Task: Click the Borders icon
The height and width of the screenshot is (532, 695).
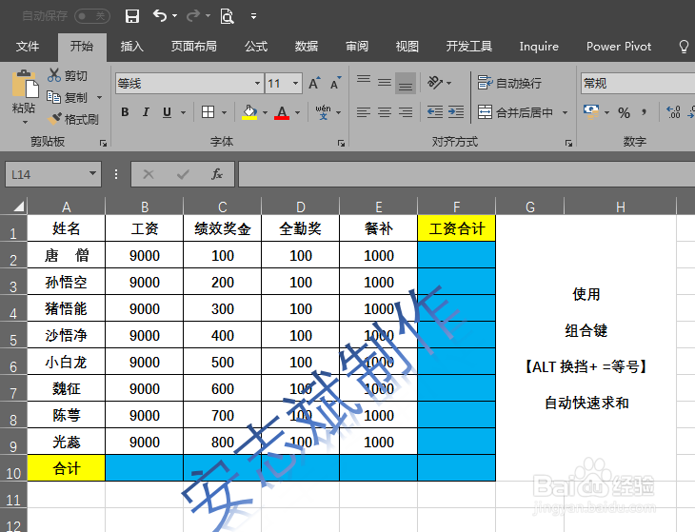Action: tap(208, 112)
